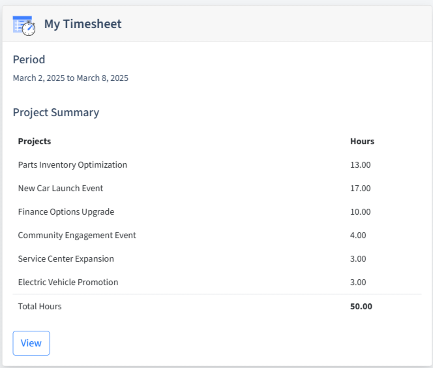
Task: Click hours value for Electric Vehicle Promotion
Action: click(358, 283)
